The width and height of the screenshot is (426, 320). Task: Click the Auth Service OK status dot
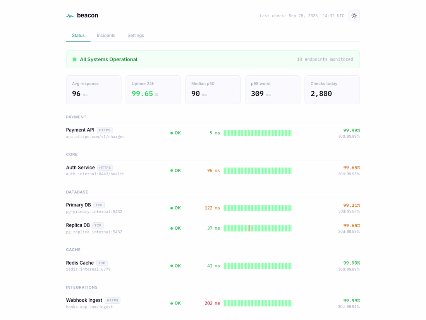(x=172, y=171)
